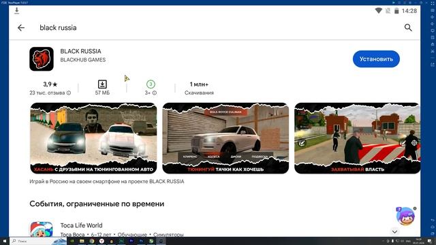Open the screenshot with two tuned cars
Image resolution: width=436 pixels, height=245 pixels.
(93, 138)
